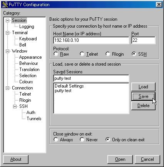Click the Load session button

tap(143, 87)
